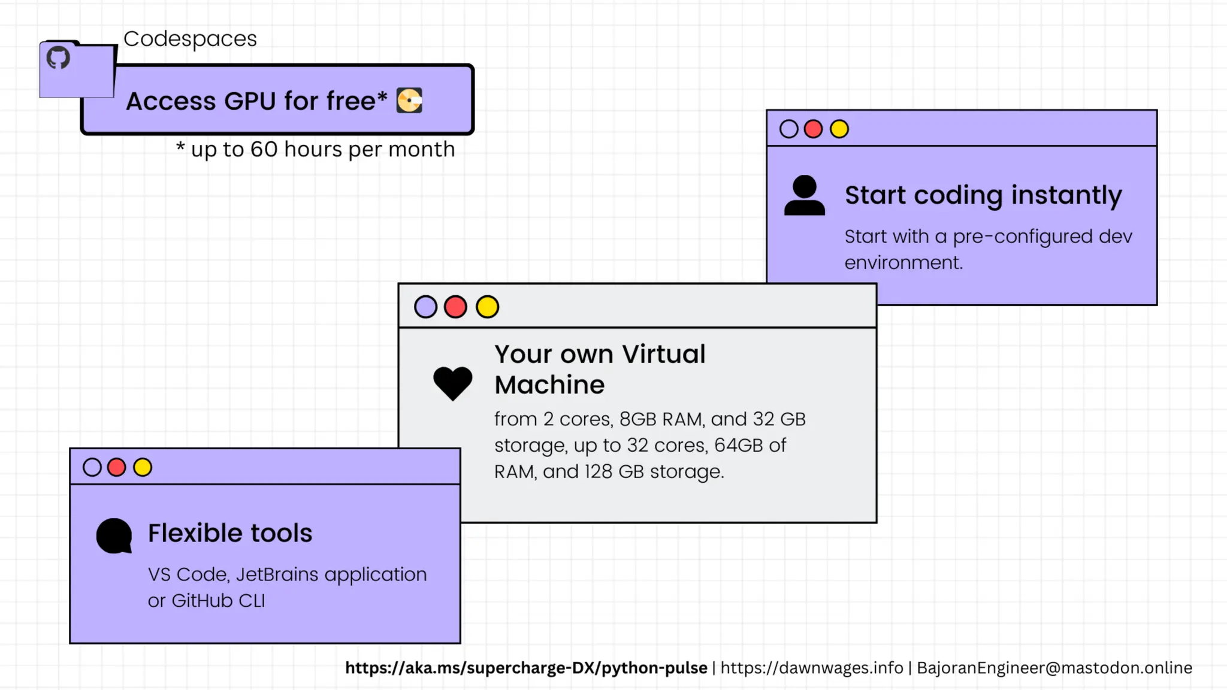Click yellow dot in 'Your own Virtual Machine' window
Image resolution: width=1227 pixels, height=690 pixels.
tap(487, 307)
